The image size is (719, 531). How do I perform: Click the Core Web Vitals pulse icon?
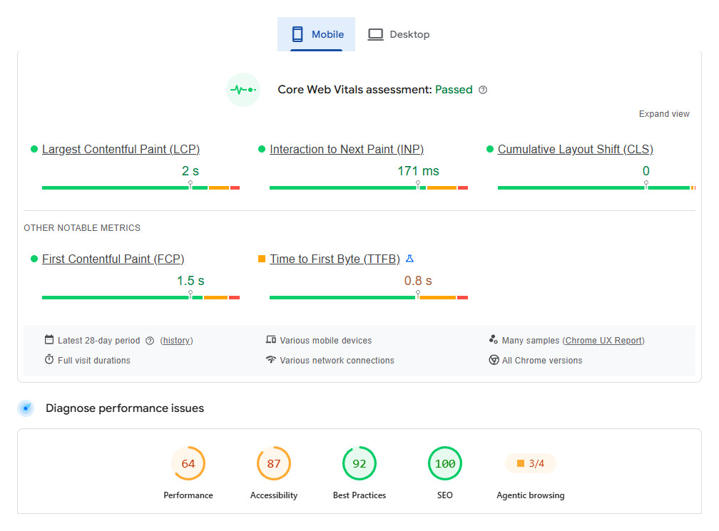pos(243,90)
